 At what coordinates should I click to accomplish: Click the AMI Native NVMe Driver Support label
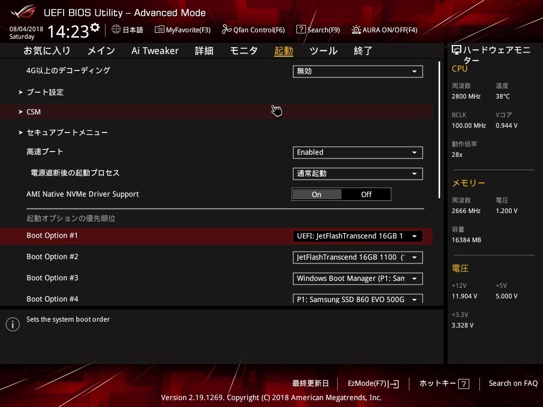coord(83,194)
